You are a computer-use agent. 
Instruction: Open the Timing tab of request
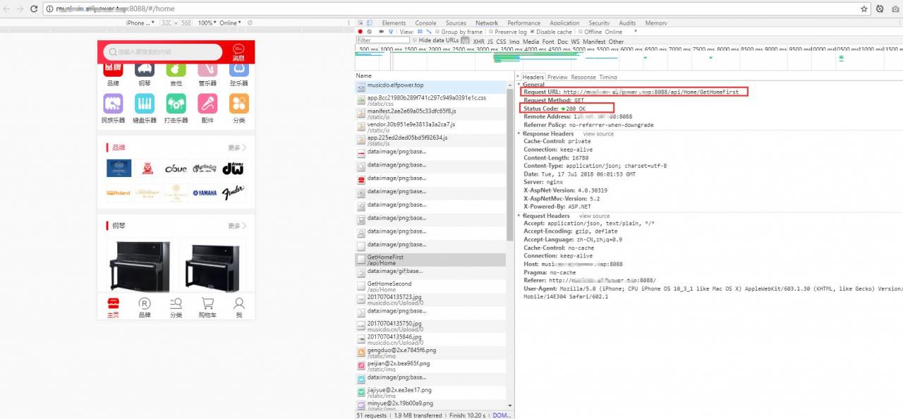pos(608,77)
